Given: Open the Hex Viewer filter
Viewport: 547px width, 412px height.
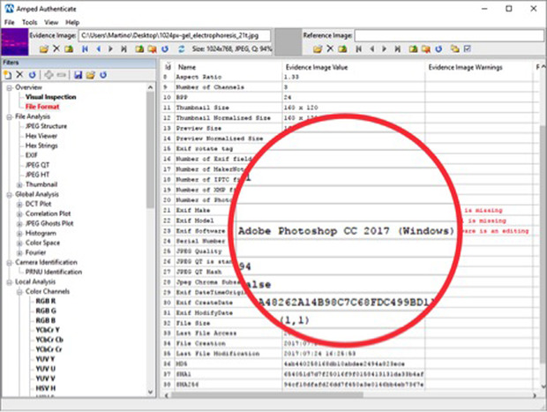Looking at the screenshot, I should tap(41, 136).
